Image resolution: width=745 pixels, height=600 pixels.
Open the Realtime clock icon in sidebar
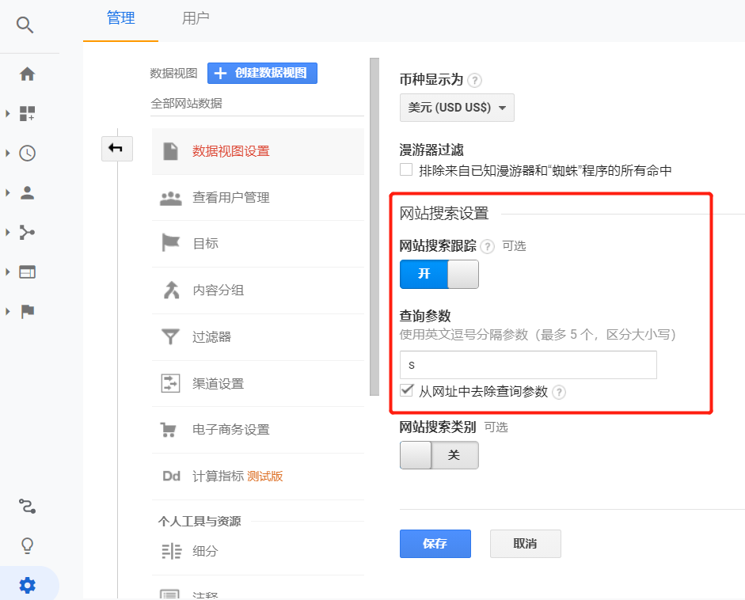point(27,154)
